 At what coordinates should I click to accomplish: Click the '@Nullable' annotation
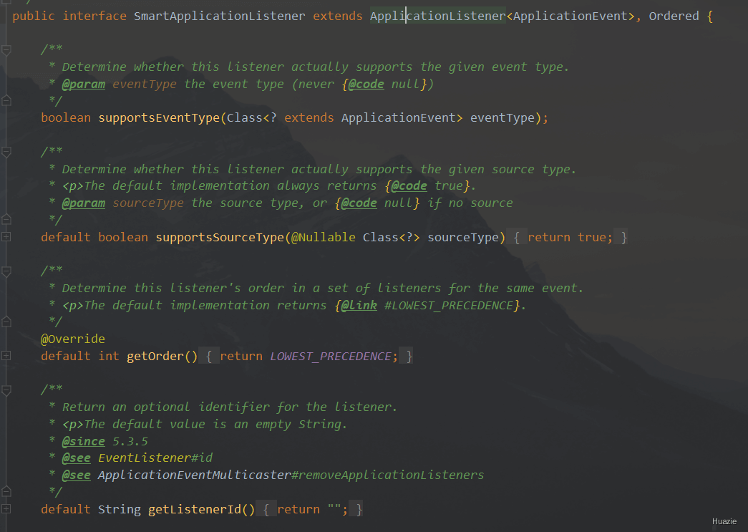tap(324, 237)
